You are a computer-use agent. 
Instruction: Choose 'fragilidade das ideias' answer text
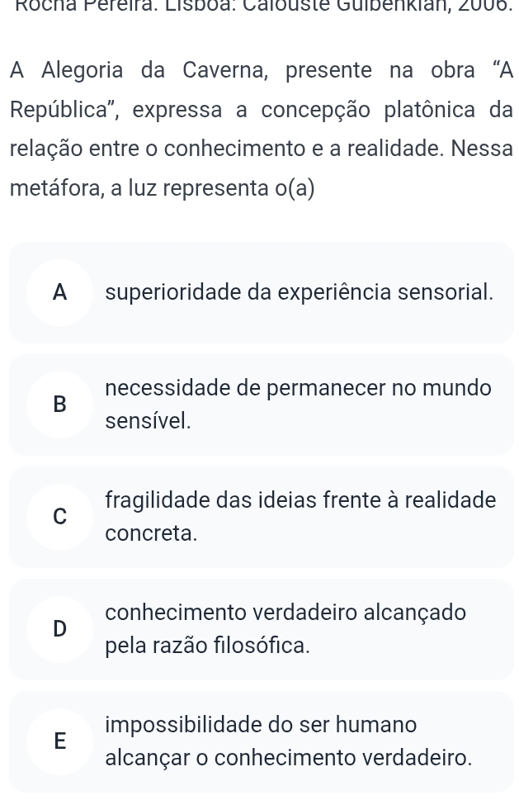click(300, 517)
